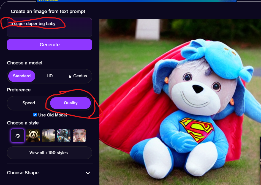Select the Quality preference option

click(x=70, y=103)
